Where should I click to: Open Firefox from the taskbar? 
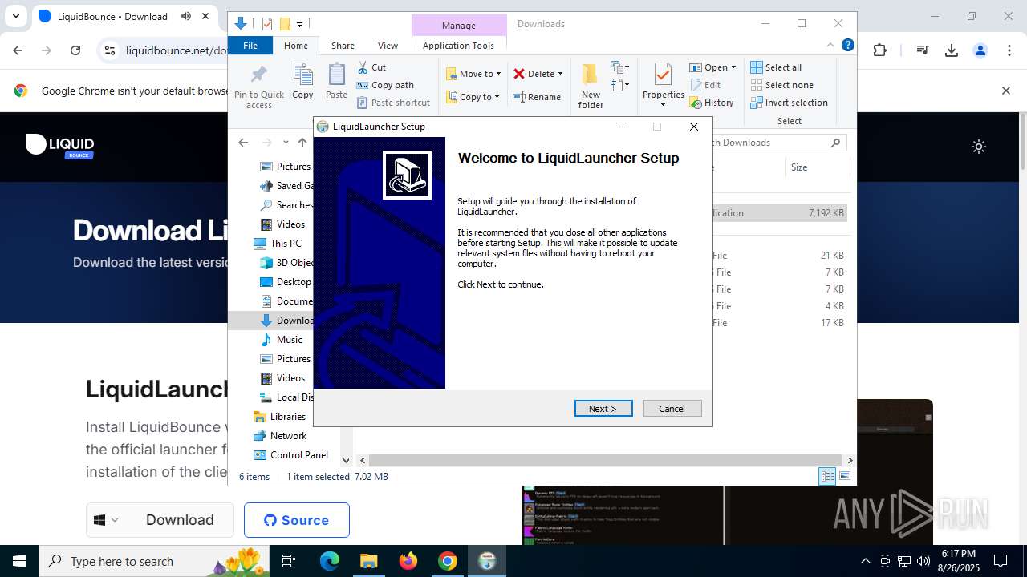coord(408,561)
